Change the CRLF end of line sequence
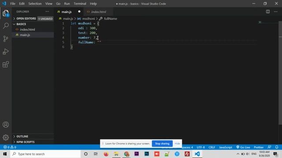The height and width of the screenshot is (158, 282). pos(211,147)
